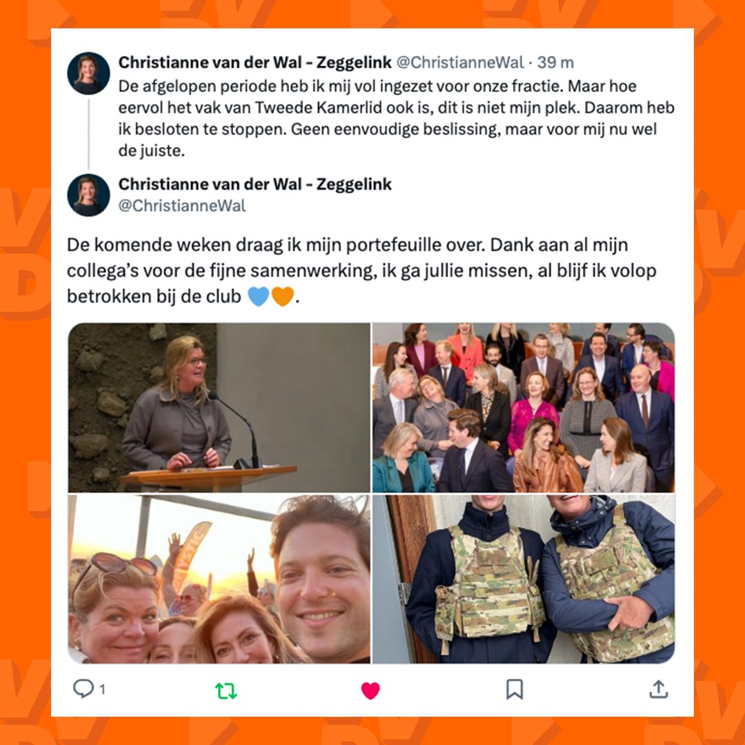745x745 pixels.
Task: Open the @ChristianneWal handle in top tweet
Action: 459,62
